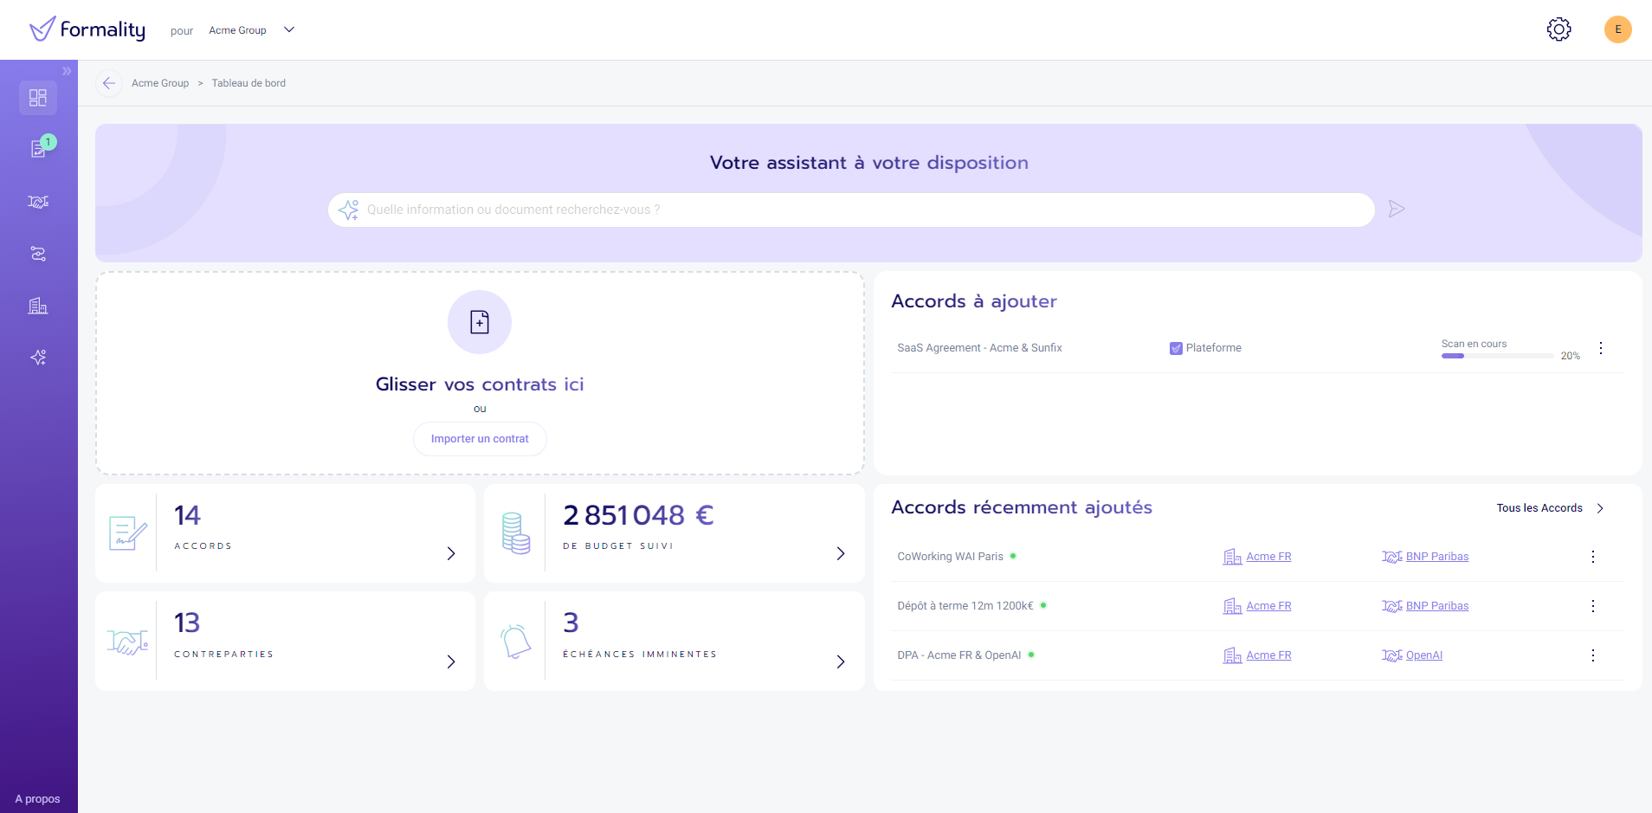Click Importer un contrat button
This screenshot has width=1652, height=813.
pos(480,439)
